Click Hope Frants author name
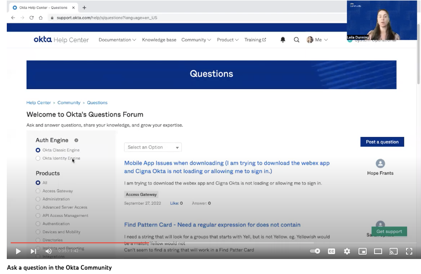421x274 pixels. coord(380,173)
